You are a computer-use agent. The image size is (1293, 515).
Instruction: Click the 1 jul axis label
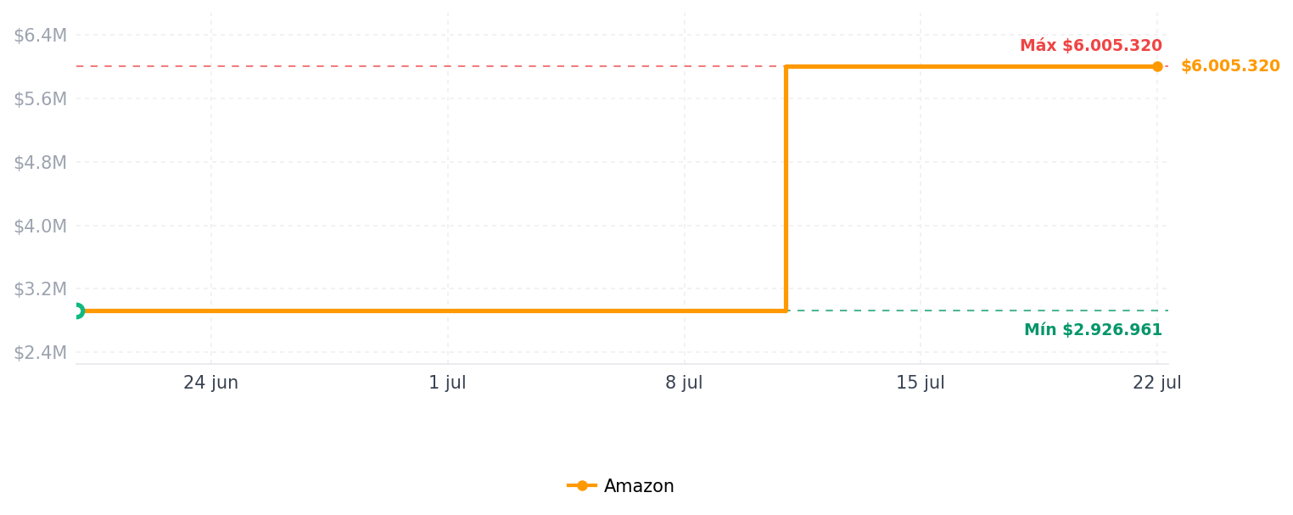point(447,383)
